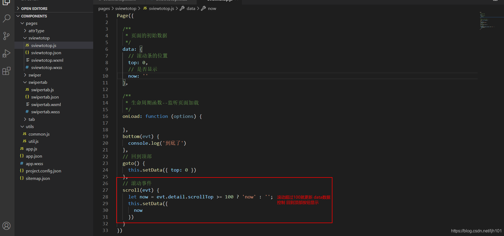The height and width of the screenshot is (236, 504).
Task: Click the JS icon in the breadcrumb
Action: [145, 8]
